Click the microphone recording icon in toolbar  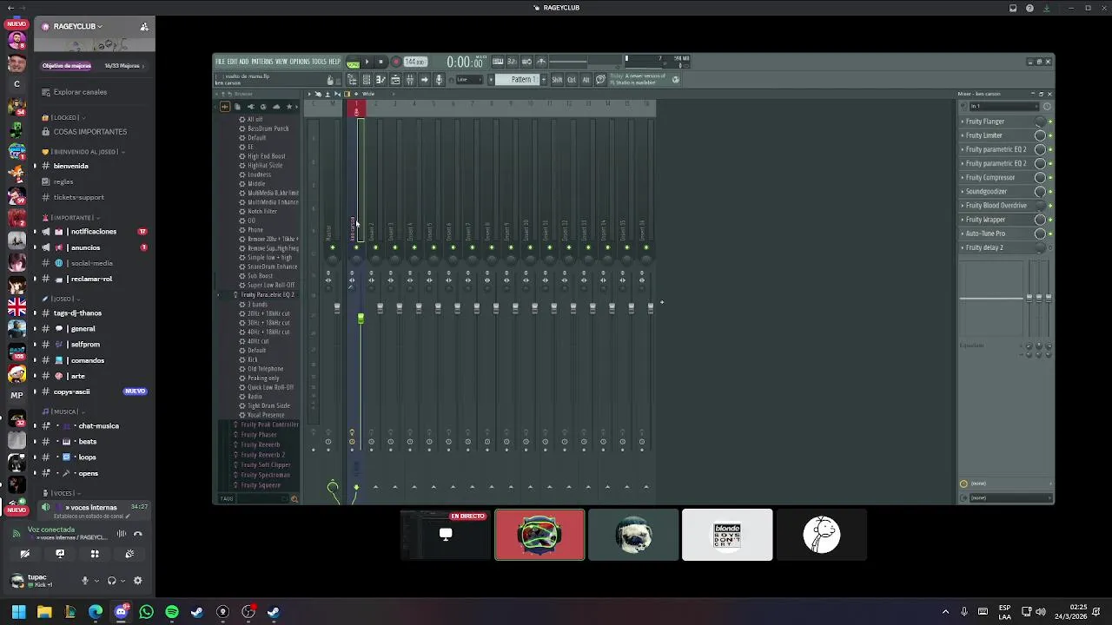tap(439, 80)
